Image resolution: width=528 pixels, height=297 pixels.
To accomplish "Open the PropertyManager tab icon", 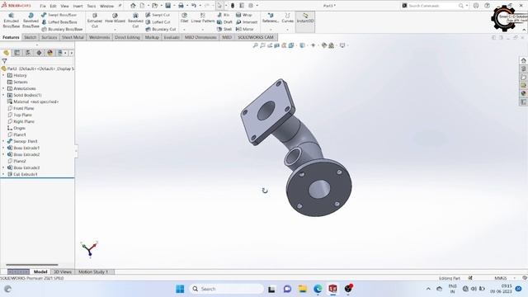I will coord(16,53).
